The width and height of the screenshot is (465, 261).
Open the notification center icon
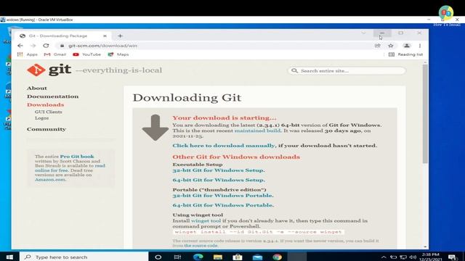click(x=453, y=257)
